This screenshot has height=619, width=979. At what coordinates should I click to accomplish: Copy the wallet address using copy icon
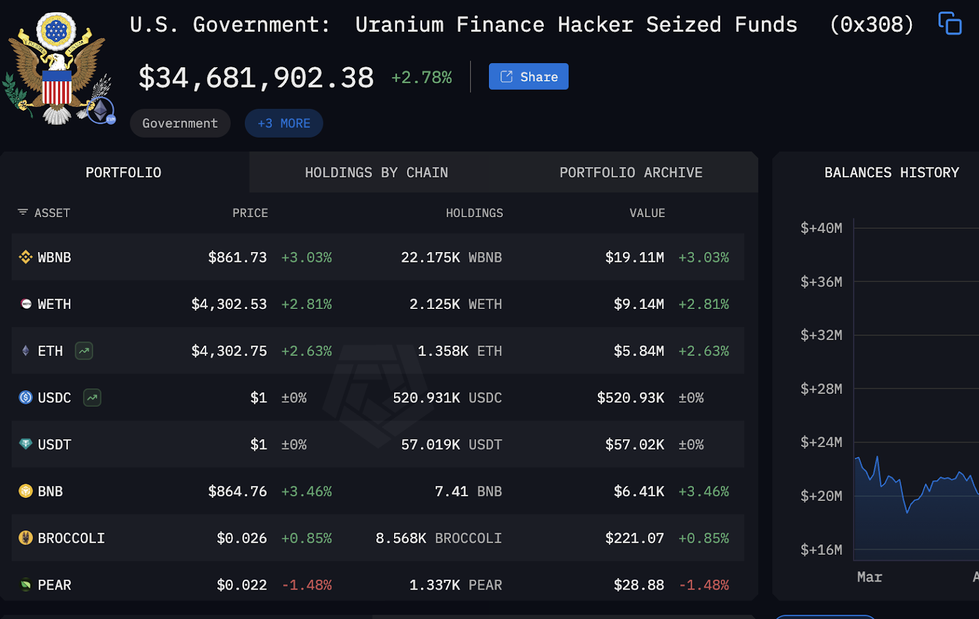point(950,24)
